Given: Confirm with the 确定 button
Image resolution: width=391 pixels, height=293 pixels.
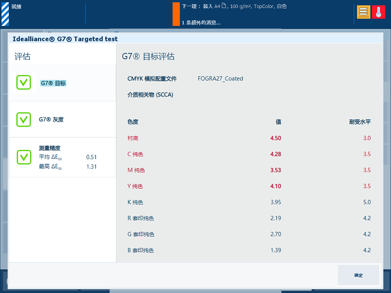Looking at the screenshot, I should coord(358,275).
